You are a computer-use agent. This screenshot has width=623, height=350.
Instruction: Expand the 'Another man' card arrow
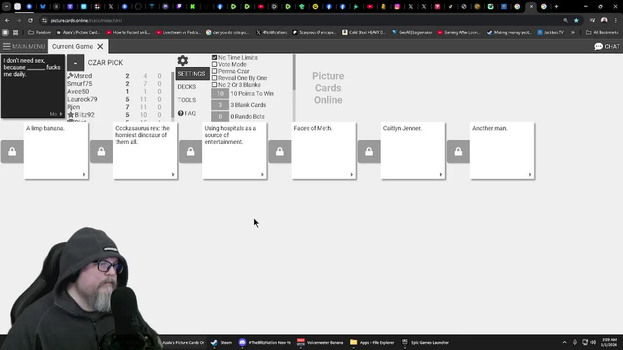pos(530,175)
